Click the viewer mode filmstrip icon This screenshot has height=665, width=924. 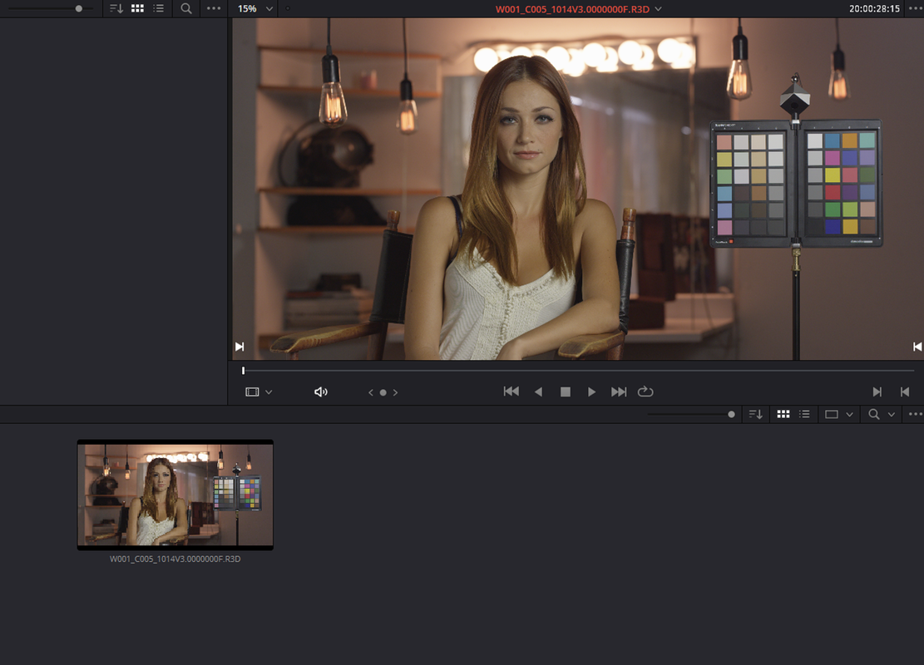coord(252,392)
